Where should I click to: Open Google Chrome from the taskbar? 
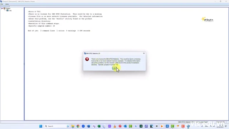[x=78, y=126]
